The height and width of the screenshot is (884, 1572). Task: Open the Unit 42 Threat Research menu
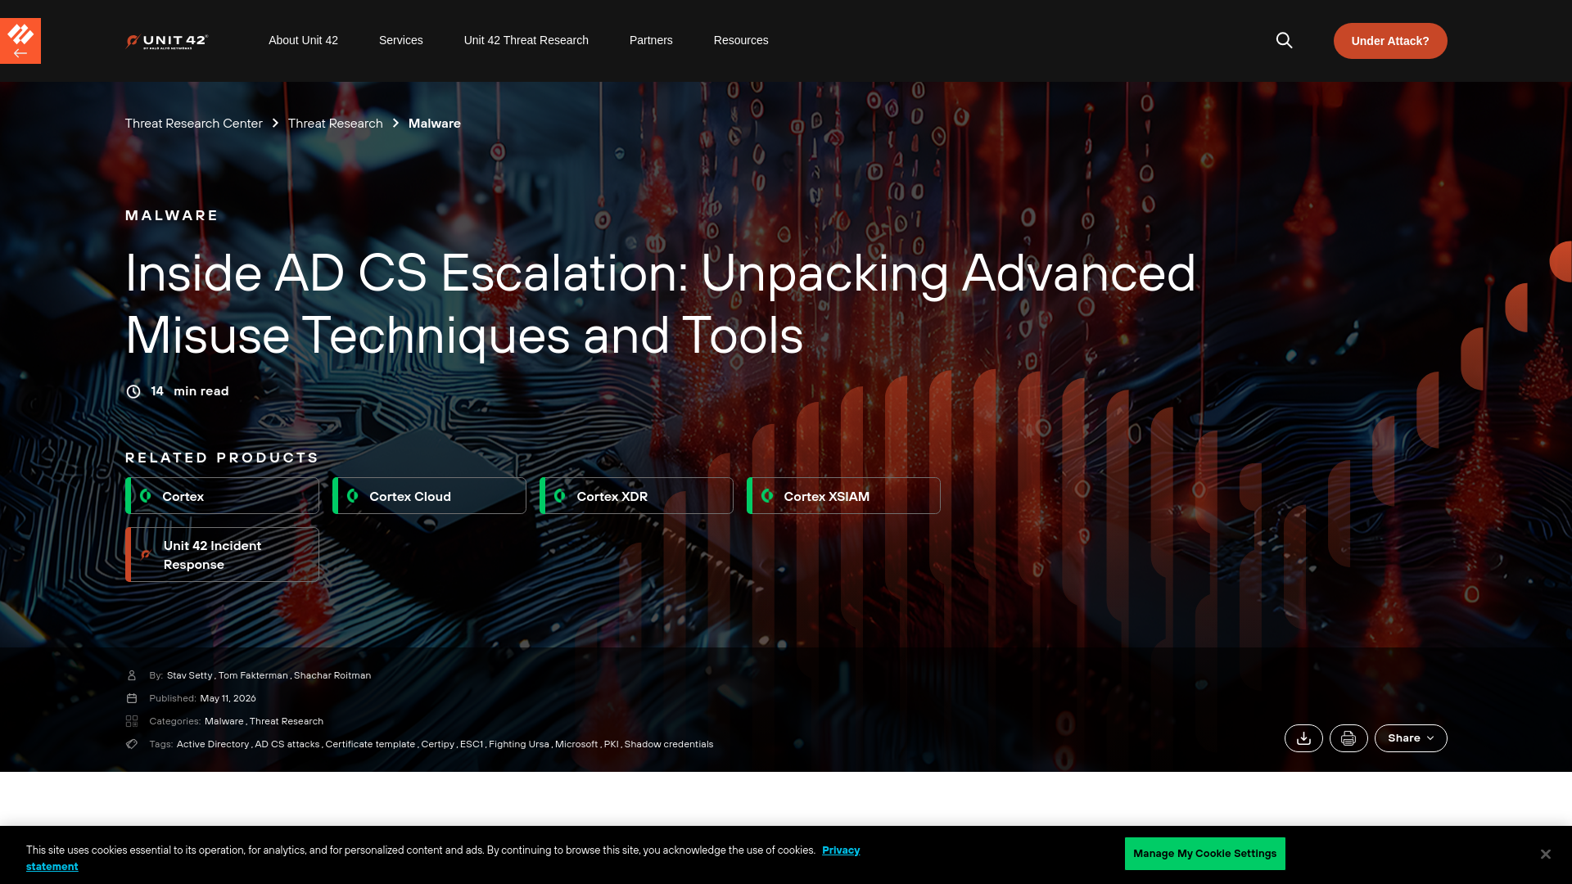pyautogui.click(x=526, y=40)
